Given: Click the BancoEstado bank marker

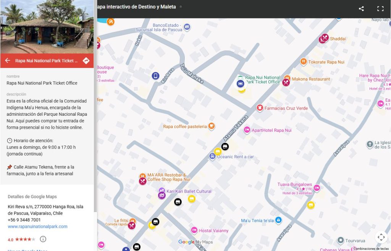Looking at the screenshot, I should [x=187, y=27].
